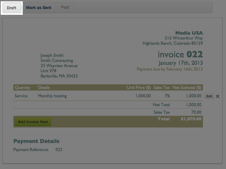
Task: Click the Unit Price ($) column header
Action: point(139,88)
